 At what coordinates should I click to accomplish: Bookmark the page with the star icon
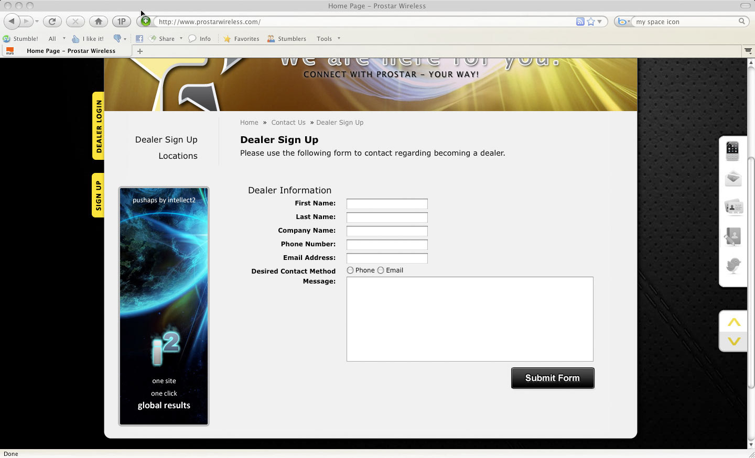591,22
